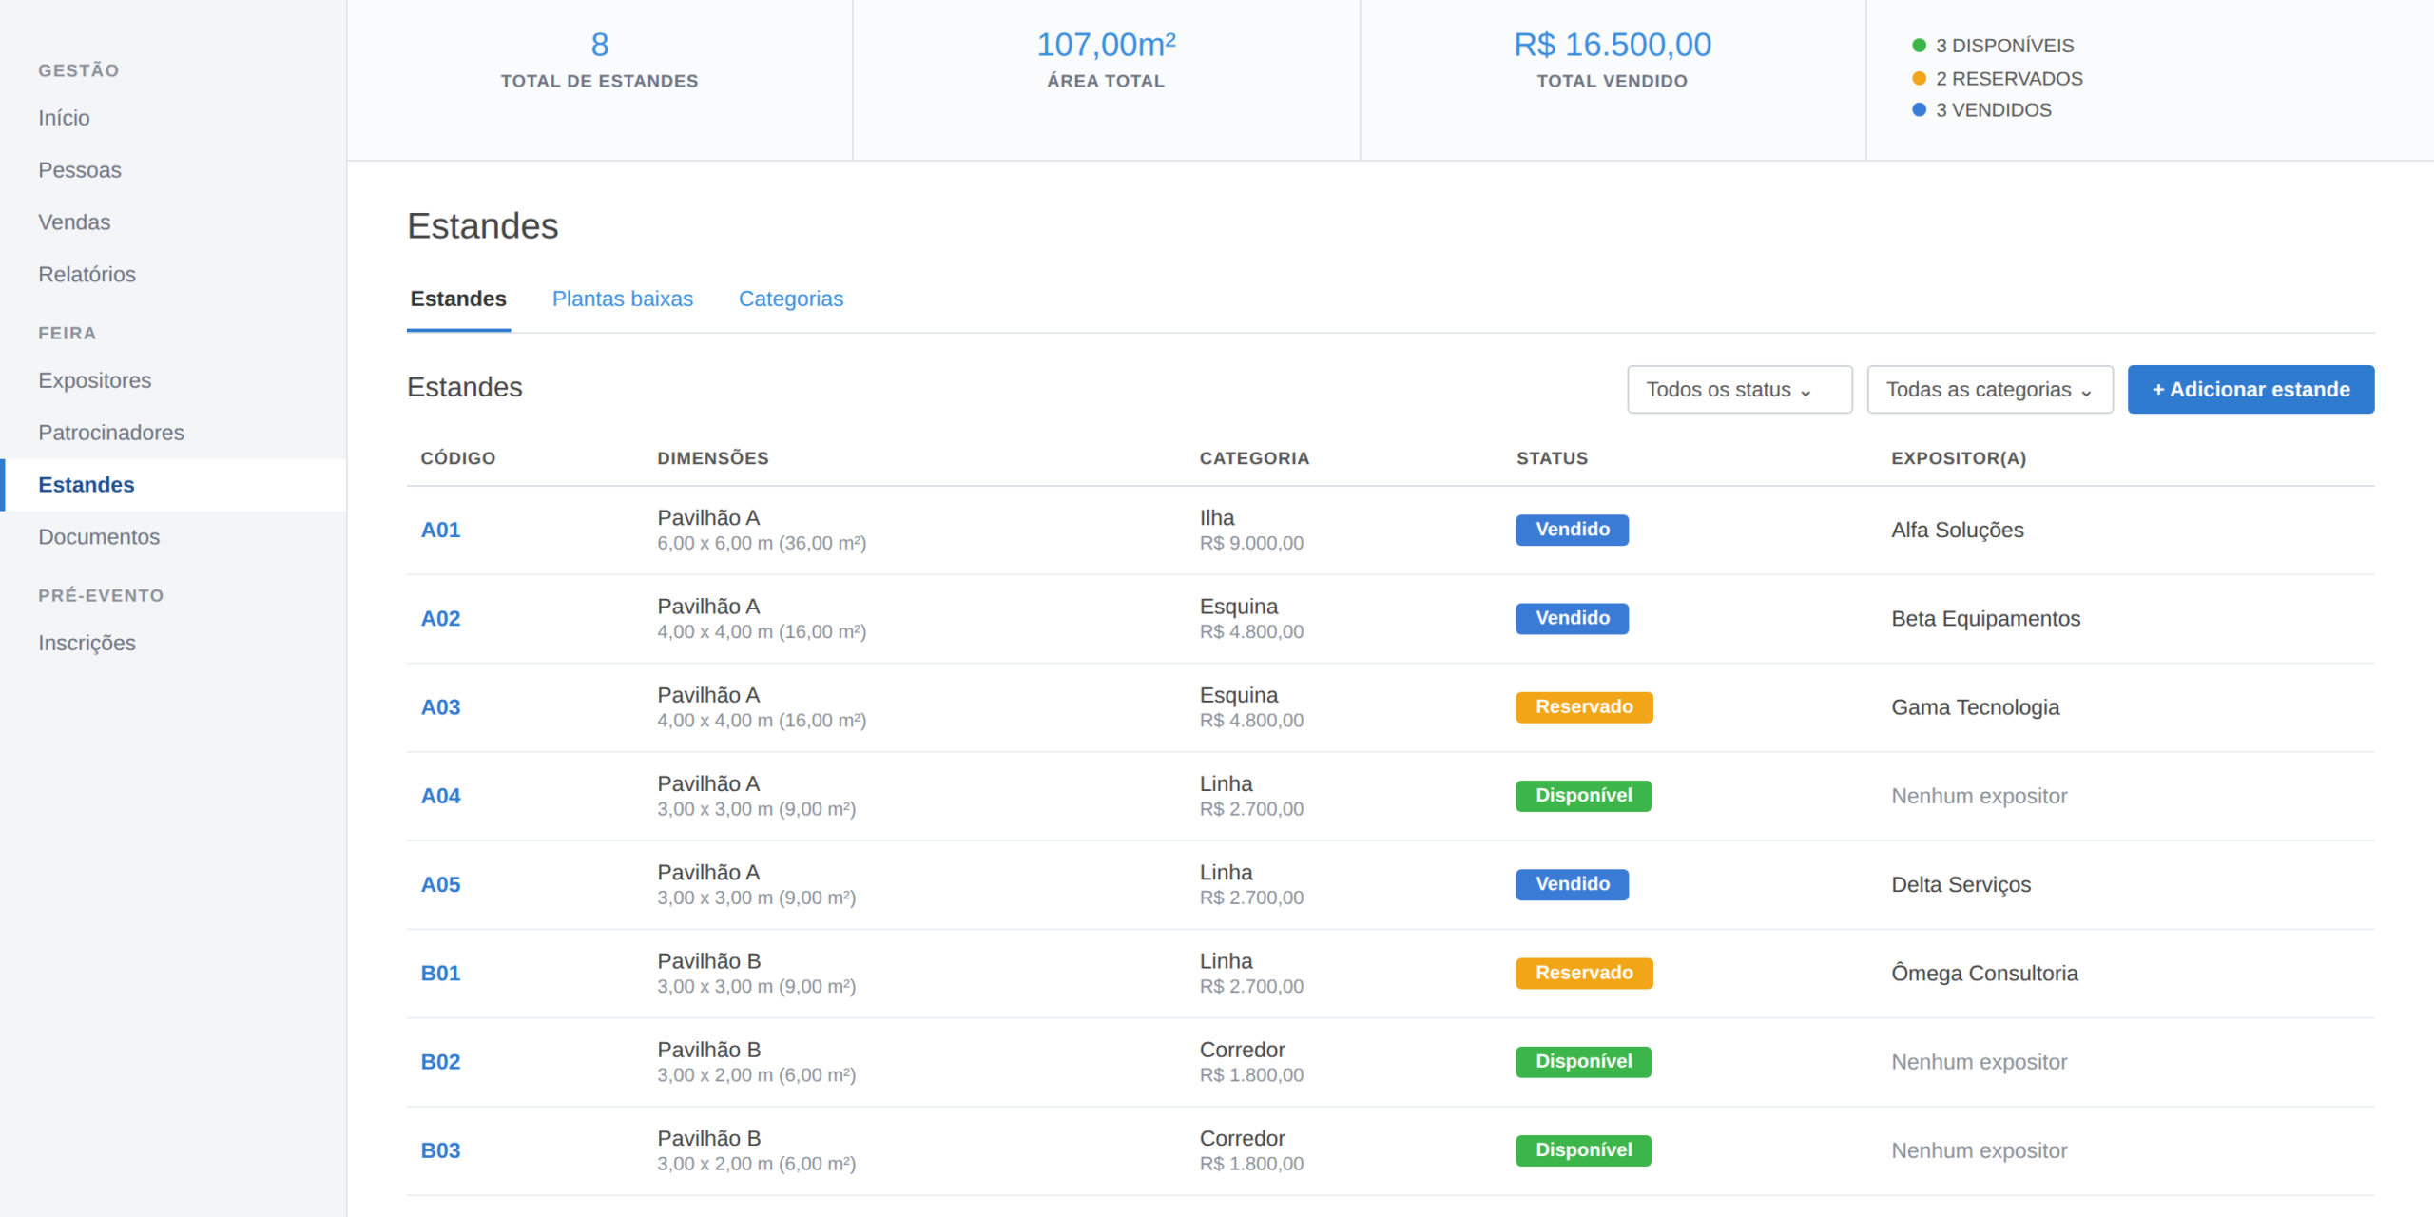Click the Vendido badge for A01

[1573, 530]
